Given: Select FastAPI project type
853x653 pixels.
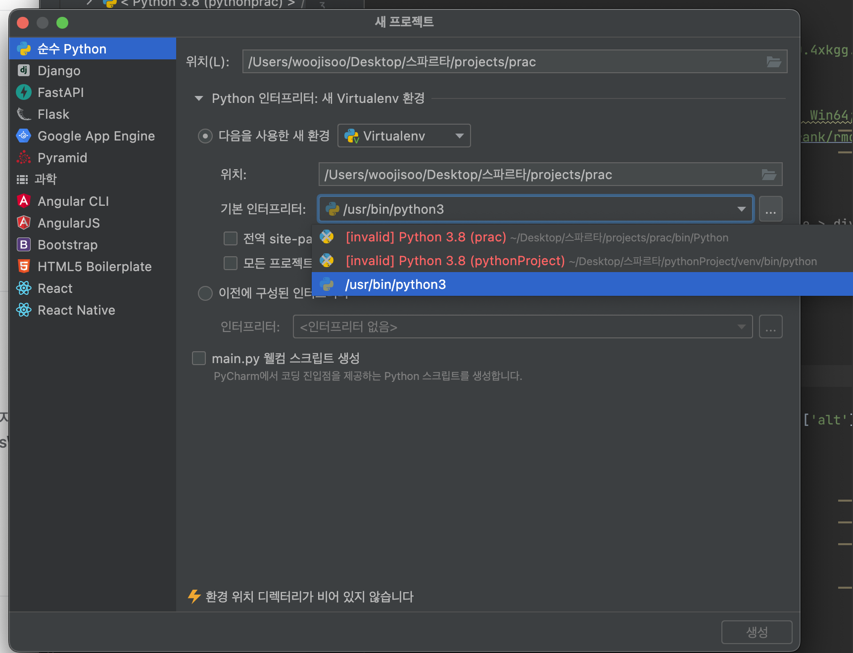Looking at the screenshot, I should (x=93, y=92).
